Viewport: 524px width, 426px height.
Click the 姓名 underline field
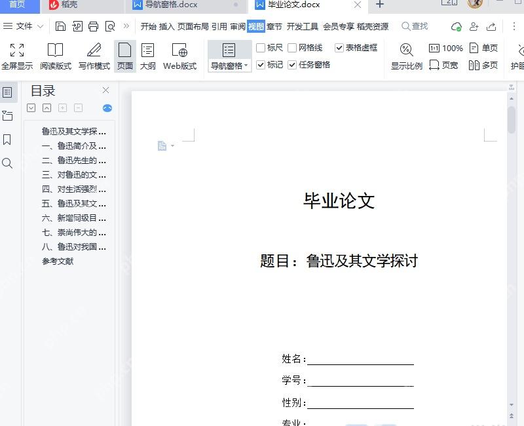pos(361,359)
